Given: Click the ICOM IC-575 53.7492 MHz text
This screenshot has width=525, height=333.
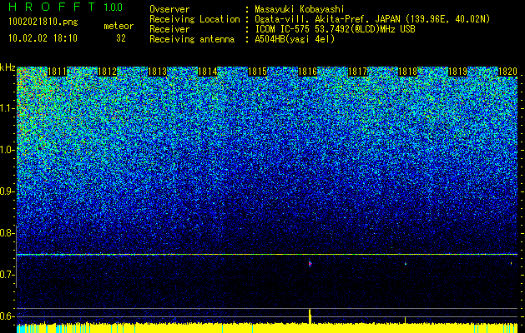Looking at the screenshot, I should pos(336,29).
